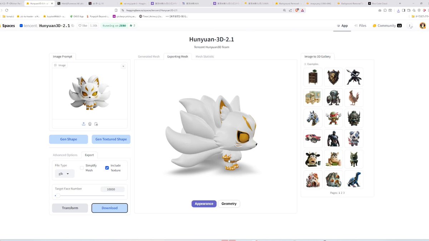Open a new browser tab with plus

coord(400,3)
